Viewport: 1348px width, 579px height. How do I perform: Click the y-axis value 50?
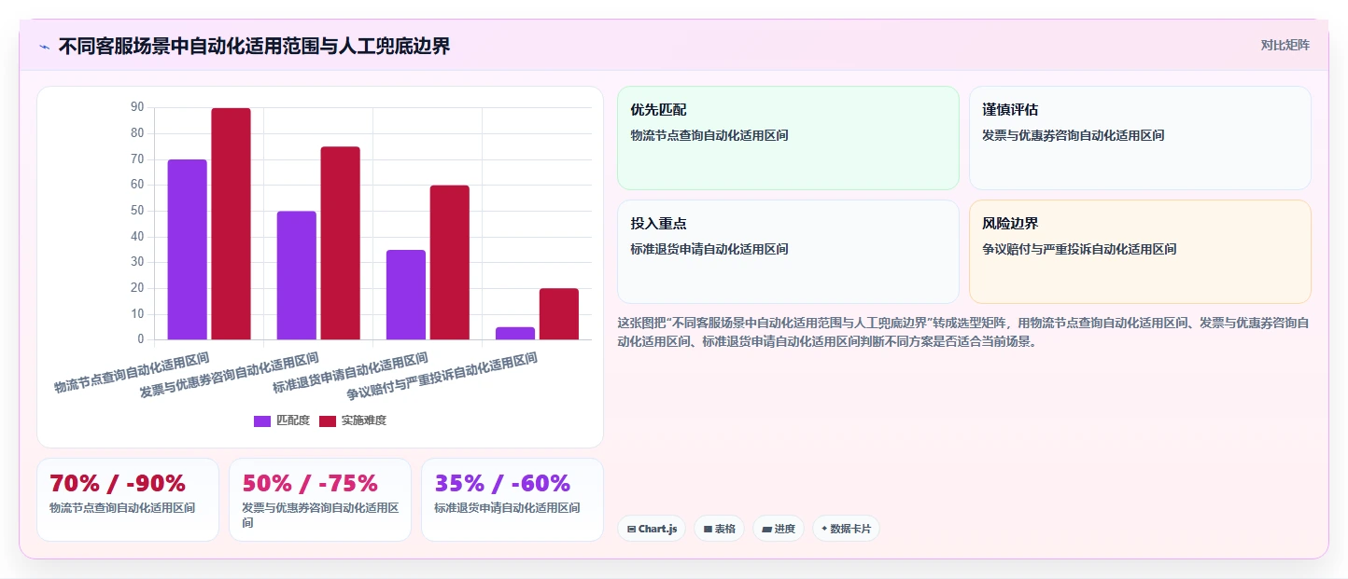(x=136, y=211)
